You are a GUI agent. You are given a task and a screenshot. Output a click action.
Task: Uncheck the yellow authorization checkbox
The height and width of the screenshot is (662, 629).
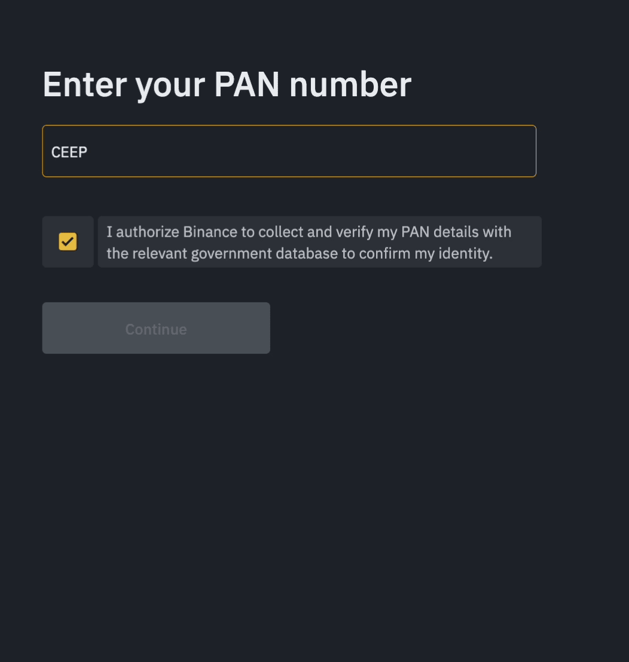[68, 242]
